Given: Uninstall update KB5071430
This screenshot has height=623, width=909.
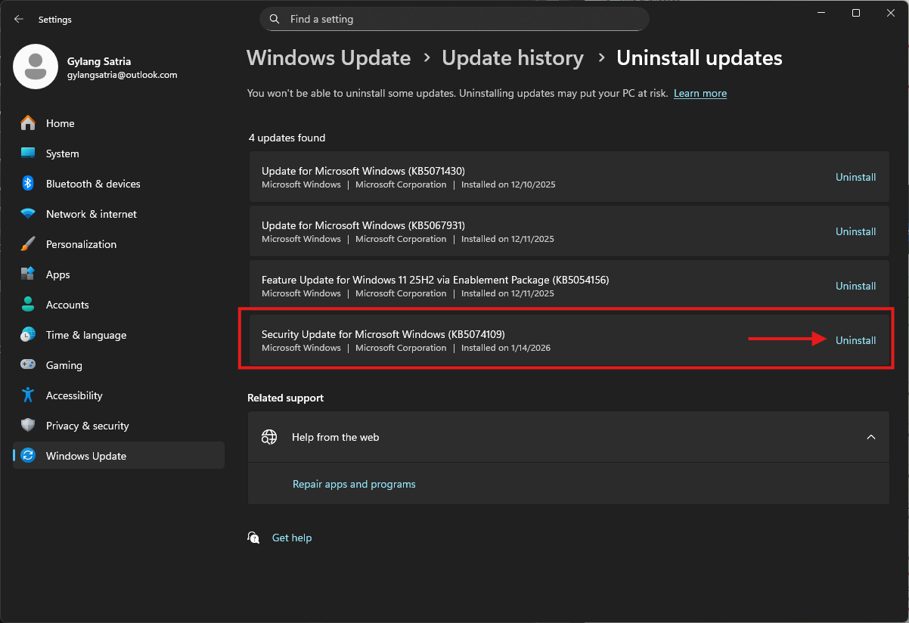Looking at the screenshot, I should coord(855,177).
